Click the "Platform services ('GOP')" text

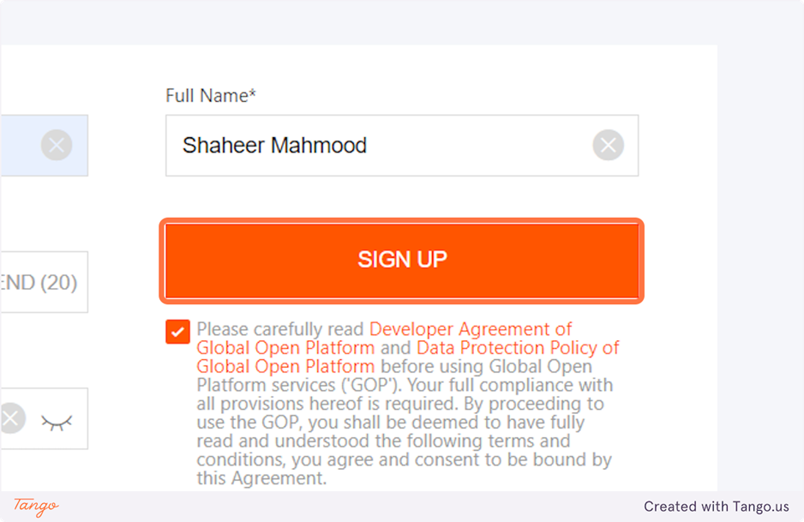[x=288, y=385]
